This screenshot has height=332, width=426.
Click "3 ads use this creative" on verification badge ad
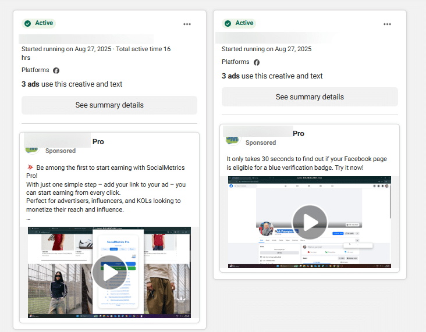coord(272,76)
